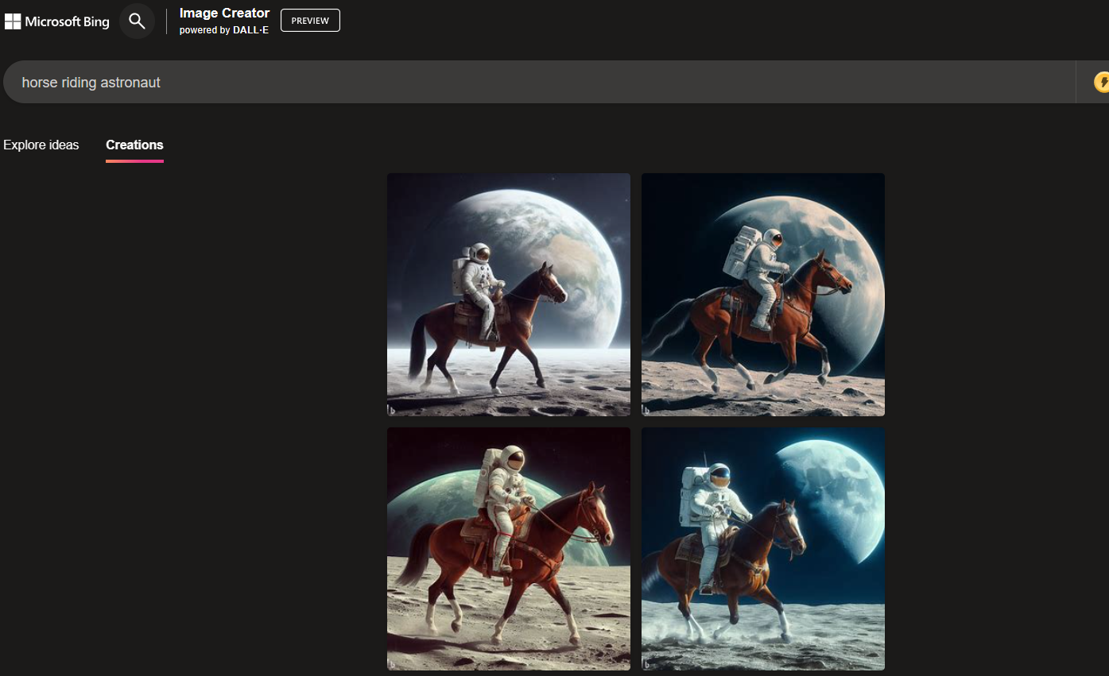The width and height of the screenshot is (1109, 676).
Task: Select the Creations tab
Action: click(x=134, y=145)
